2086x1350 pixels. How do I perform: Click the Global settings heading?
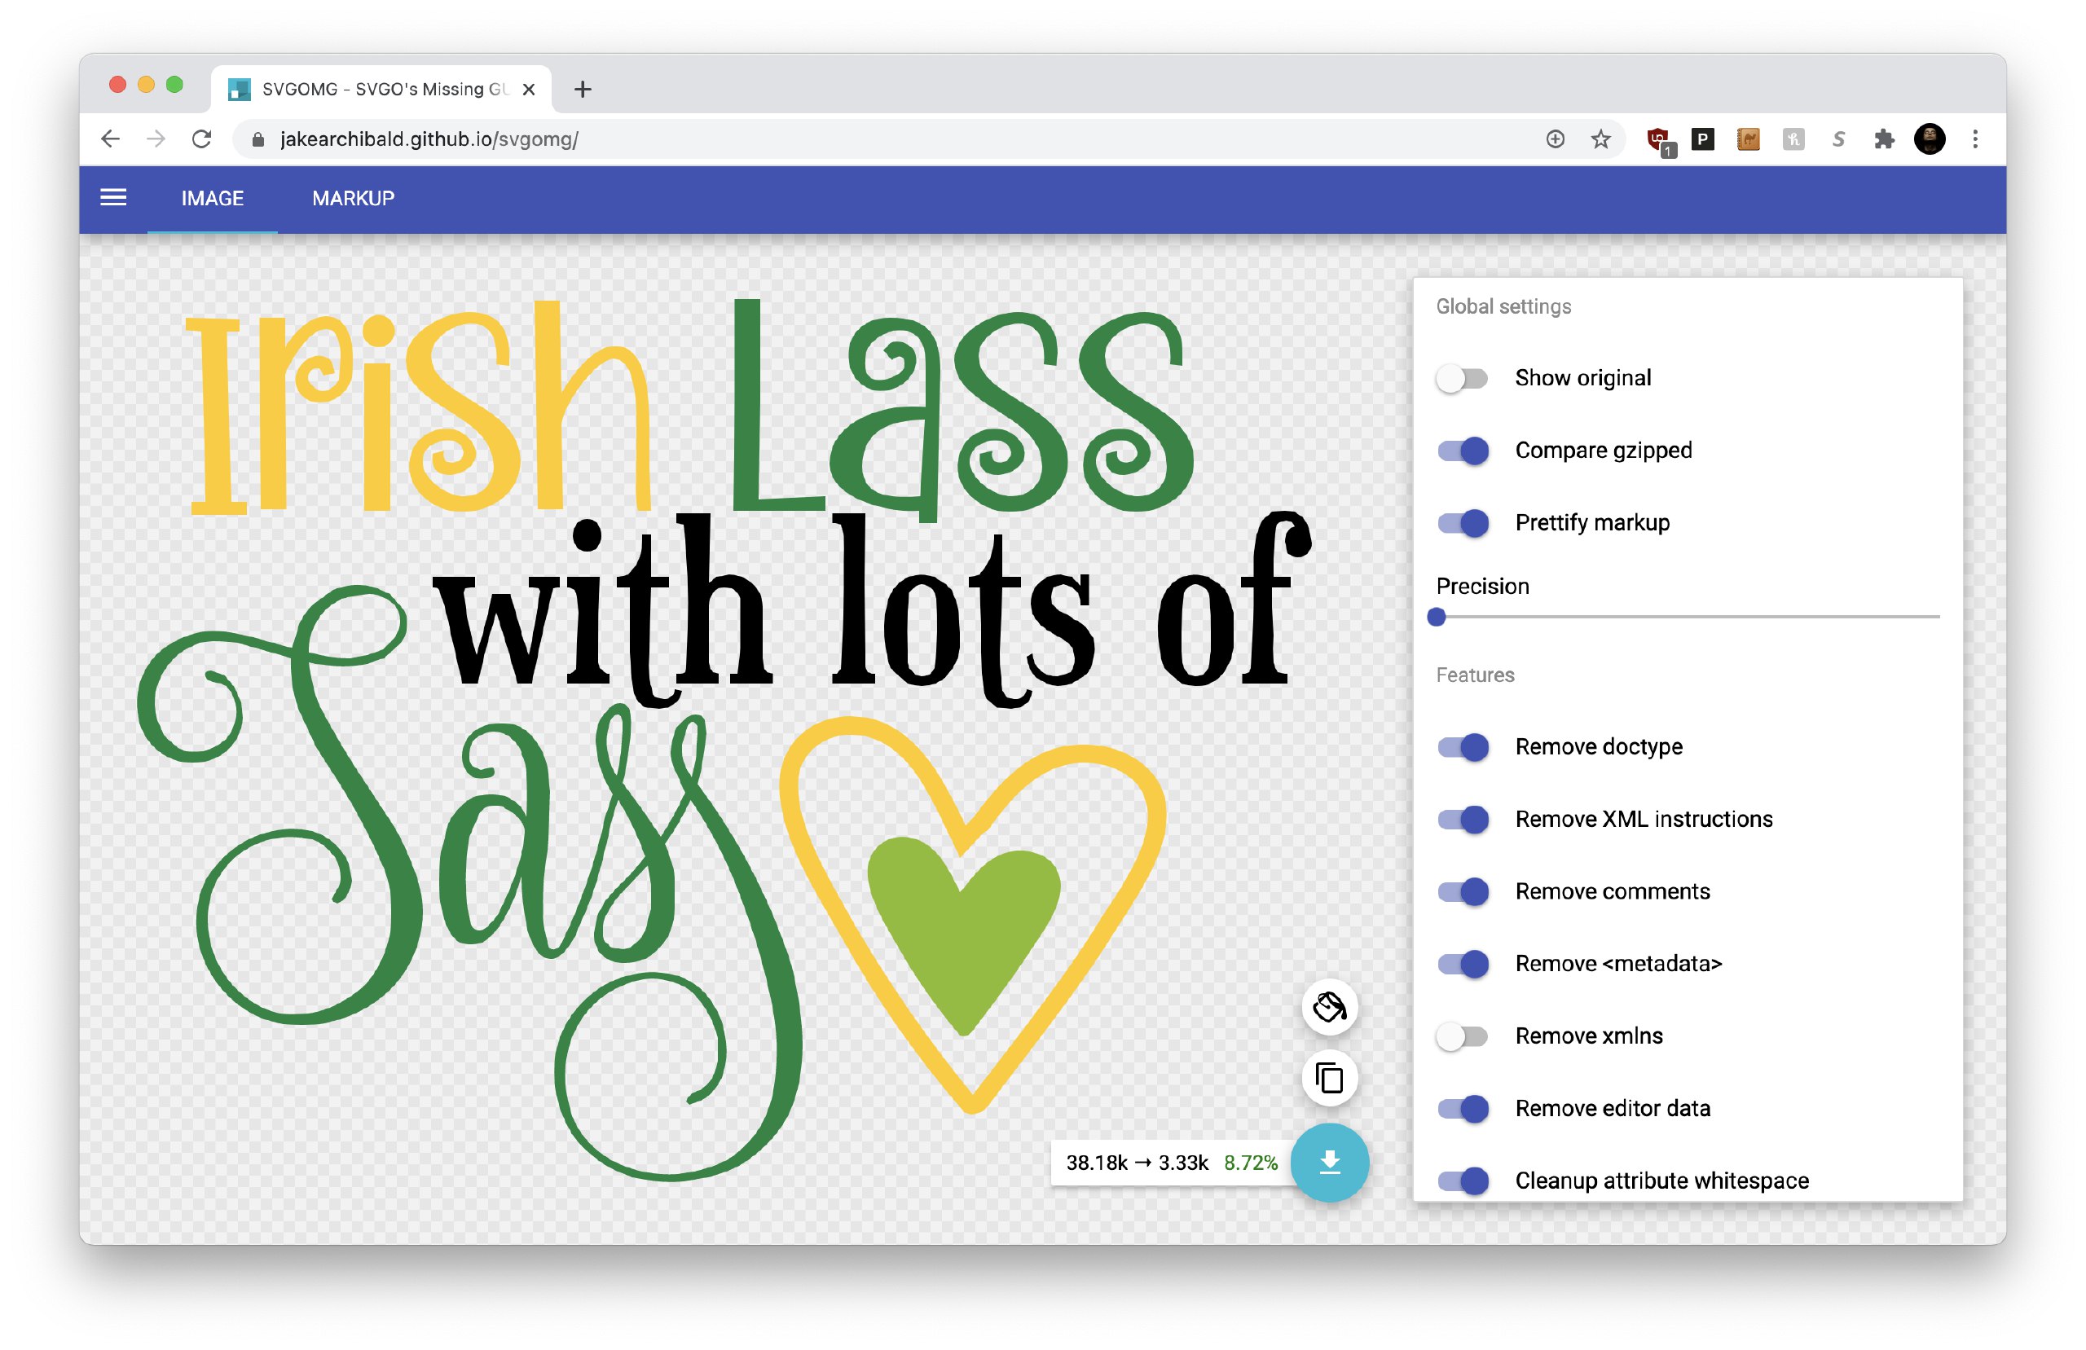tap(1503, 307)
